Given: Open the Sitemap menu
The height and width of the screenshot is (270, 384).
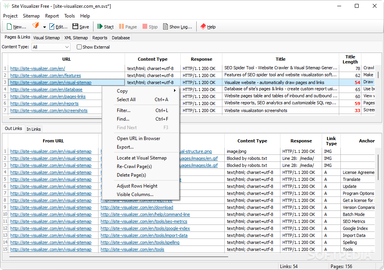Looking at the screenshot, I should [x=31, y=16].
